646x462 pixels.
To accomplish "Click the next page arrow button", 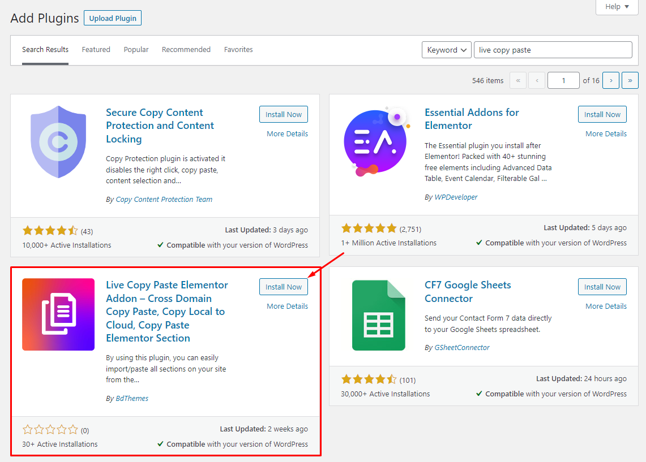I will tap(610, 80).
